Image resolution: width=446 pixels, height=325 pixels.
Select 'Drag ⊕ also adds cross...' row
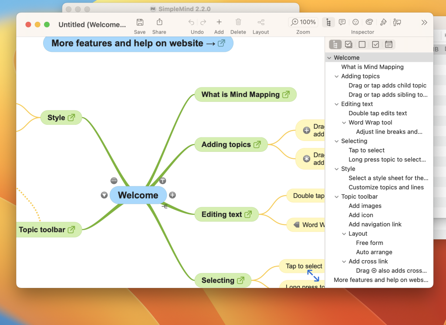(x=379, y=271)
